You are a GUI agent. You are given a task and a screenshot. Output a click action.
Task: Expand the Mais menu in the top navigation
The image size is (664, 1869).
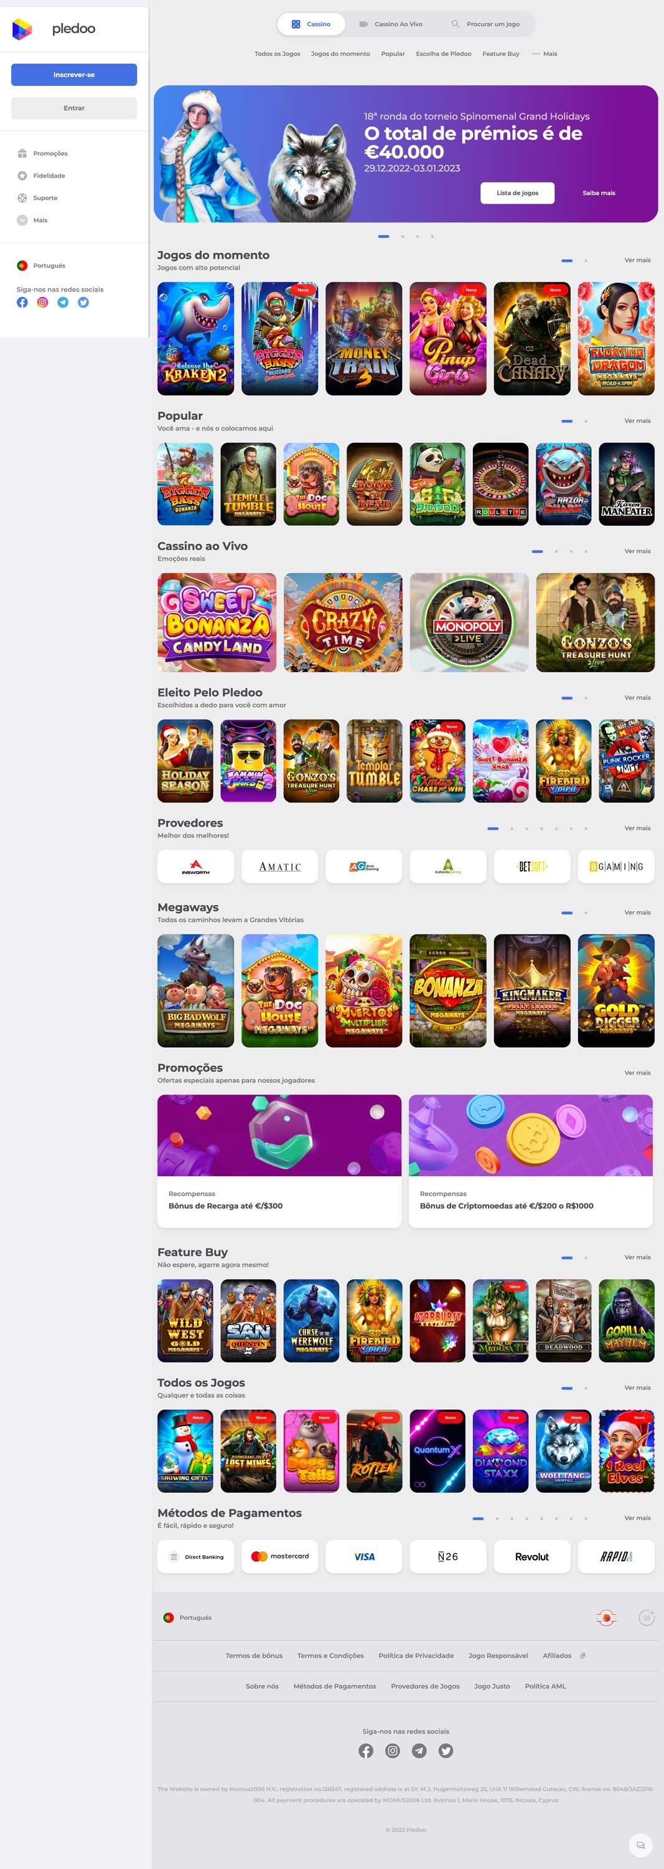pos(545,54)
